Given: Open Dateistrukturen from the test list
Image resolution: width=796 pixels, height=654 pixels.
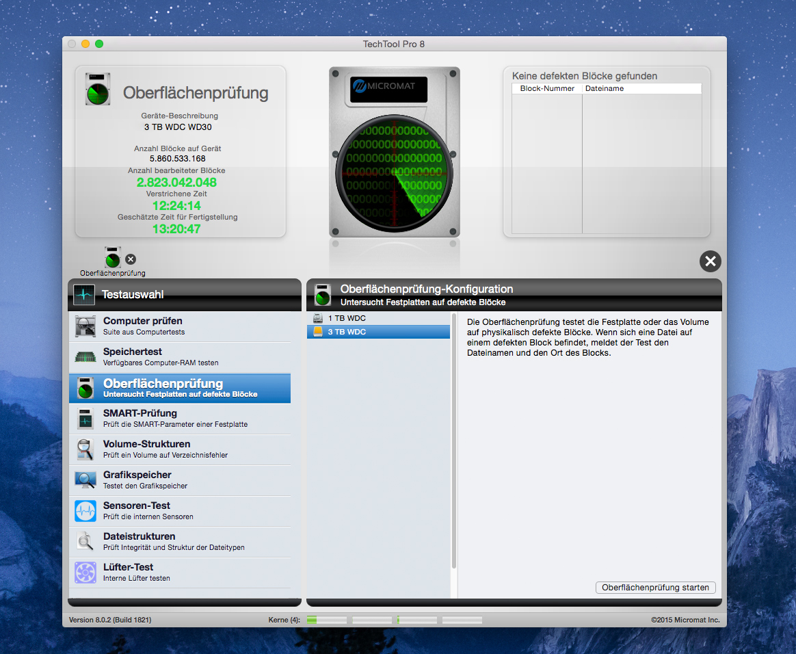Looking at the screenshot, I should (180, 542).
